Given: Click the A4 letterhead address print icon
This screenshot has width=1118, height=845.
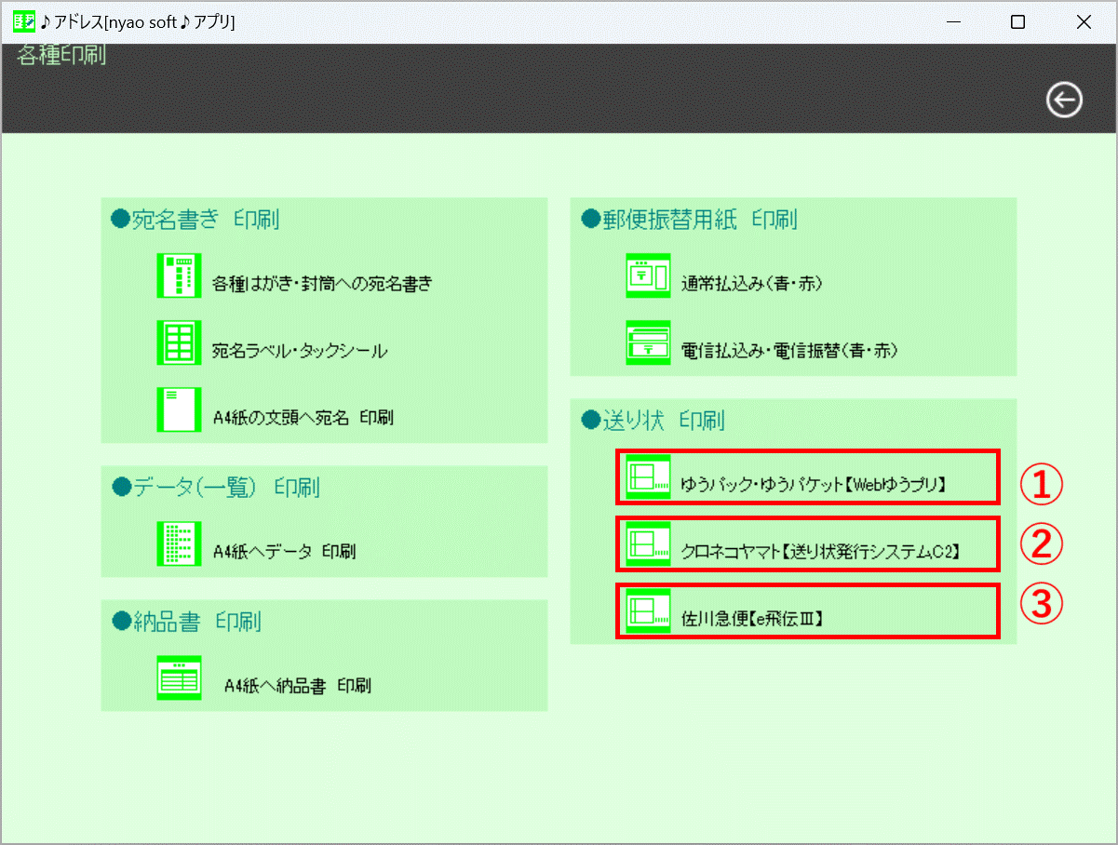Looking at the screenshot, I should 179,409.
